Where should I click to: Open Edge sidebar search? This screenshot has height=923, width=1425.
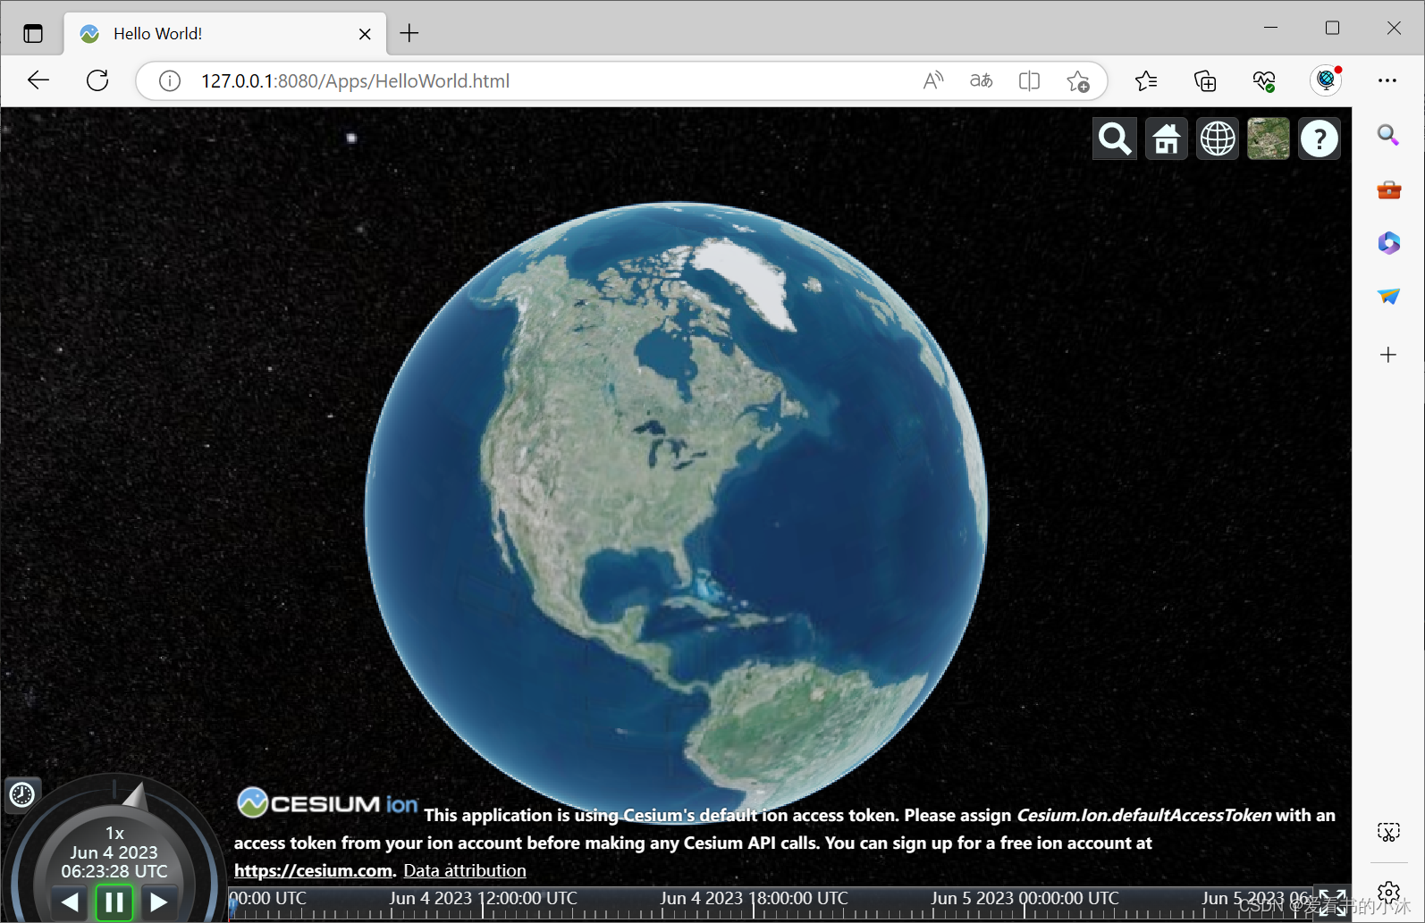[1388, 135]
